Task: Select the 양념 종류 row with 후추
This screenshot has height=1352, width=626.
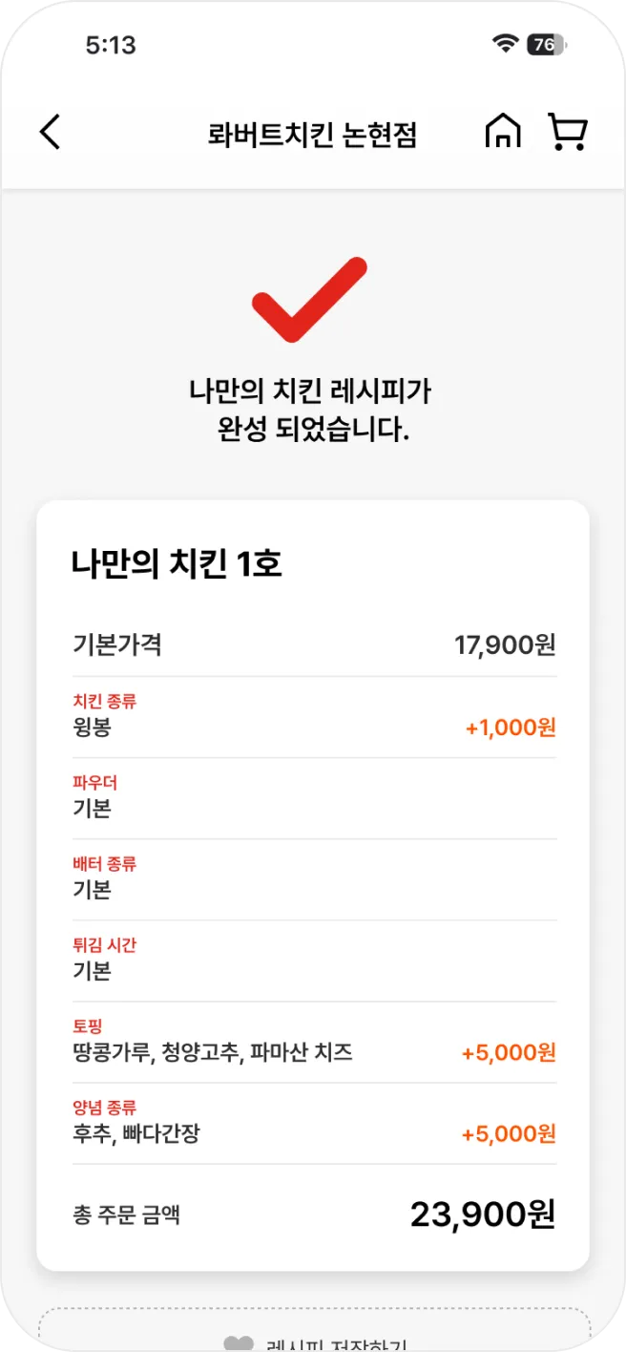Action: 313,1123
